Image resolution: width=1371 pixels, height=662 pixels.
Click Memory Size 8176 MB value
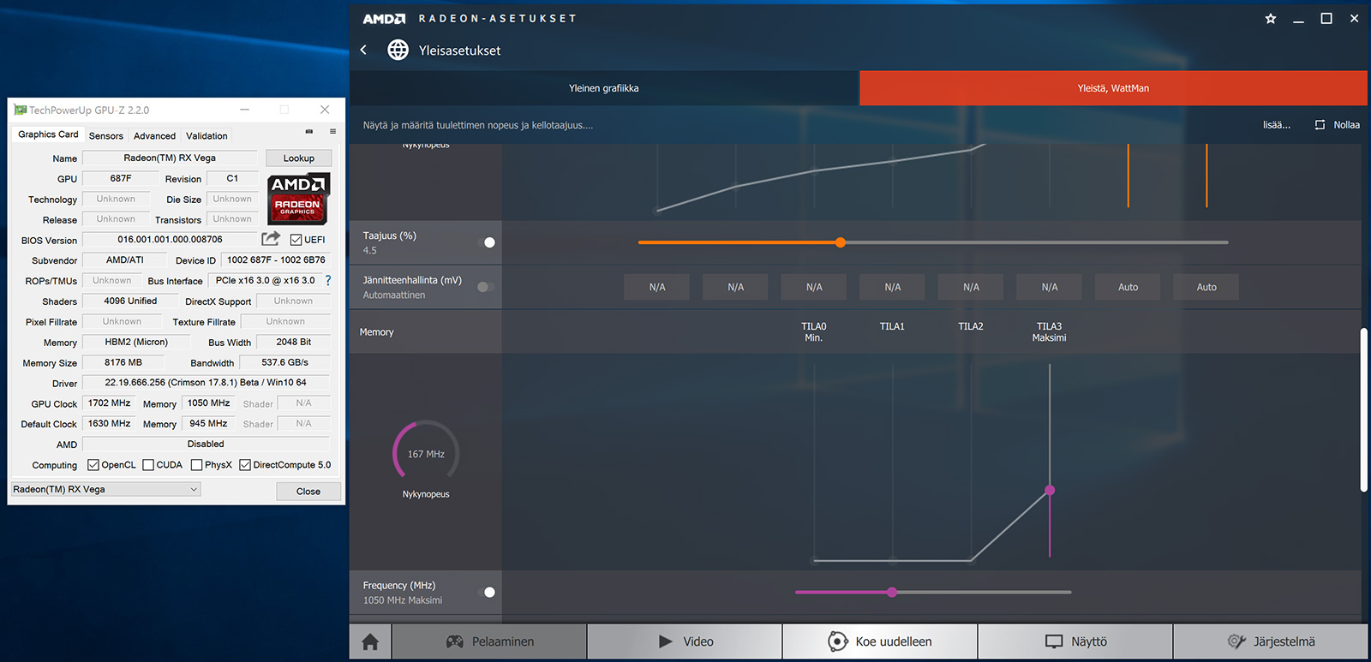pos(123,362)
